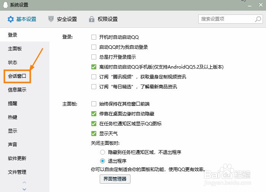Check 订阅“每日精选” option
Image resolution: width=266 pixels, height=192 pixels.
tap(94, 87)
